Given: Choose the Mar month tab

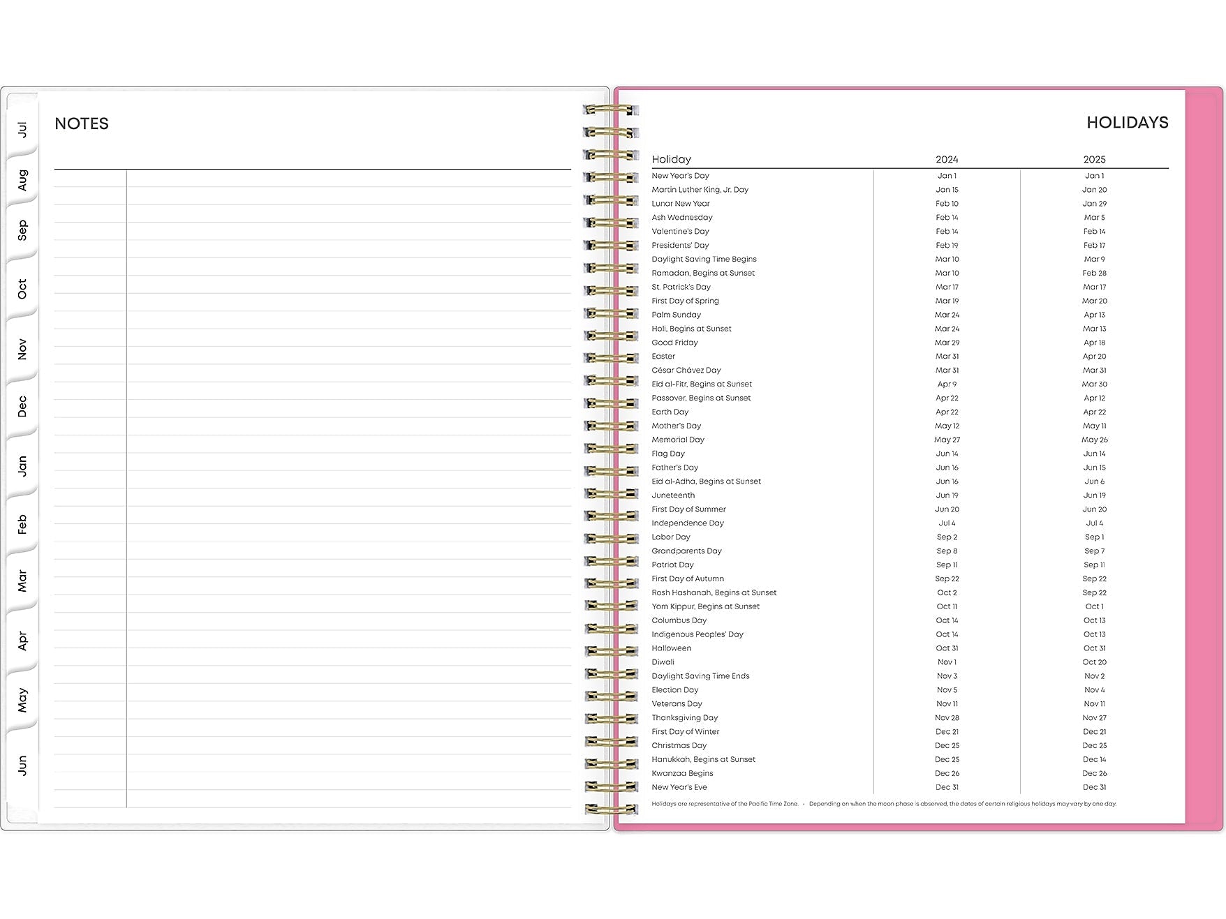Looking at the screenshot, I should click(22, 581).
